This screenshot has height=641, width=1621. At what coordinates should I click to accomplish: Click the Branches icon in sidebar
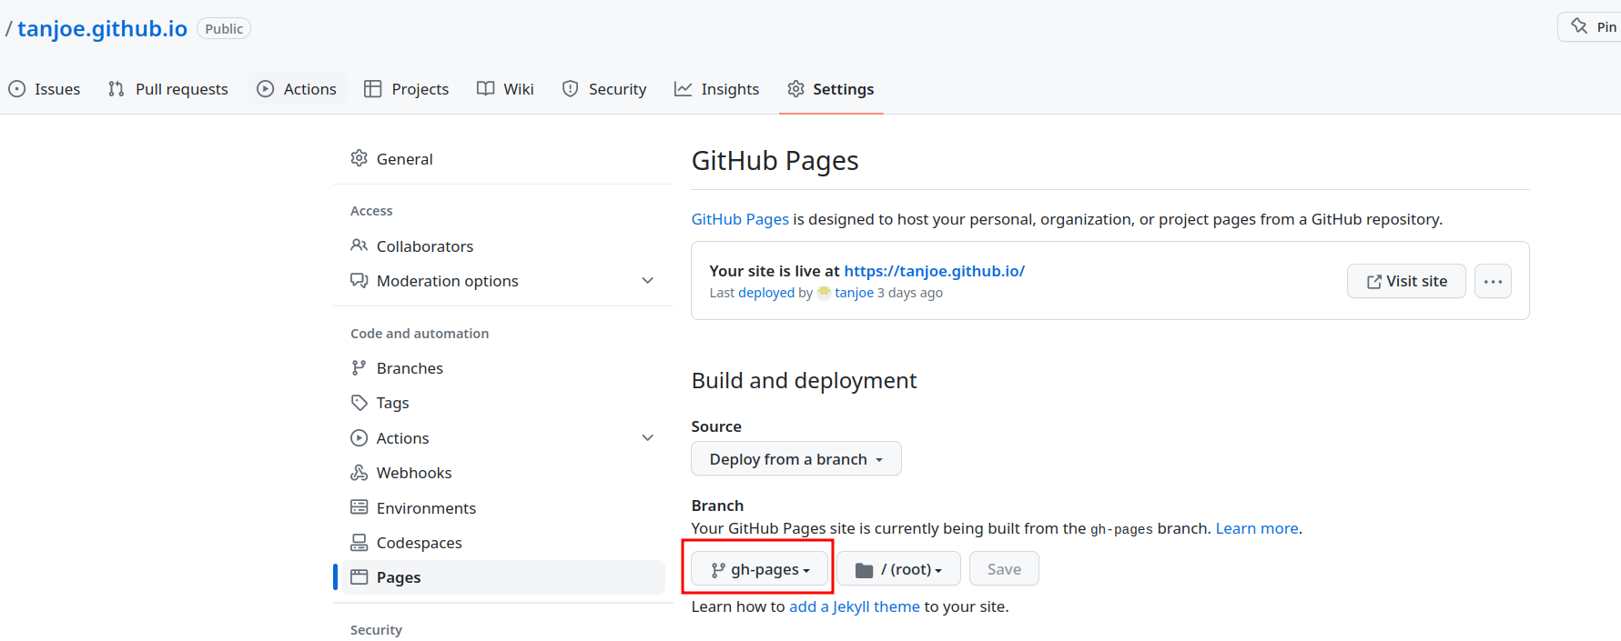(x=360, y=368)
